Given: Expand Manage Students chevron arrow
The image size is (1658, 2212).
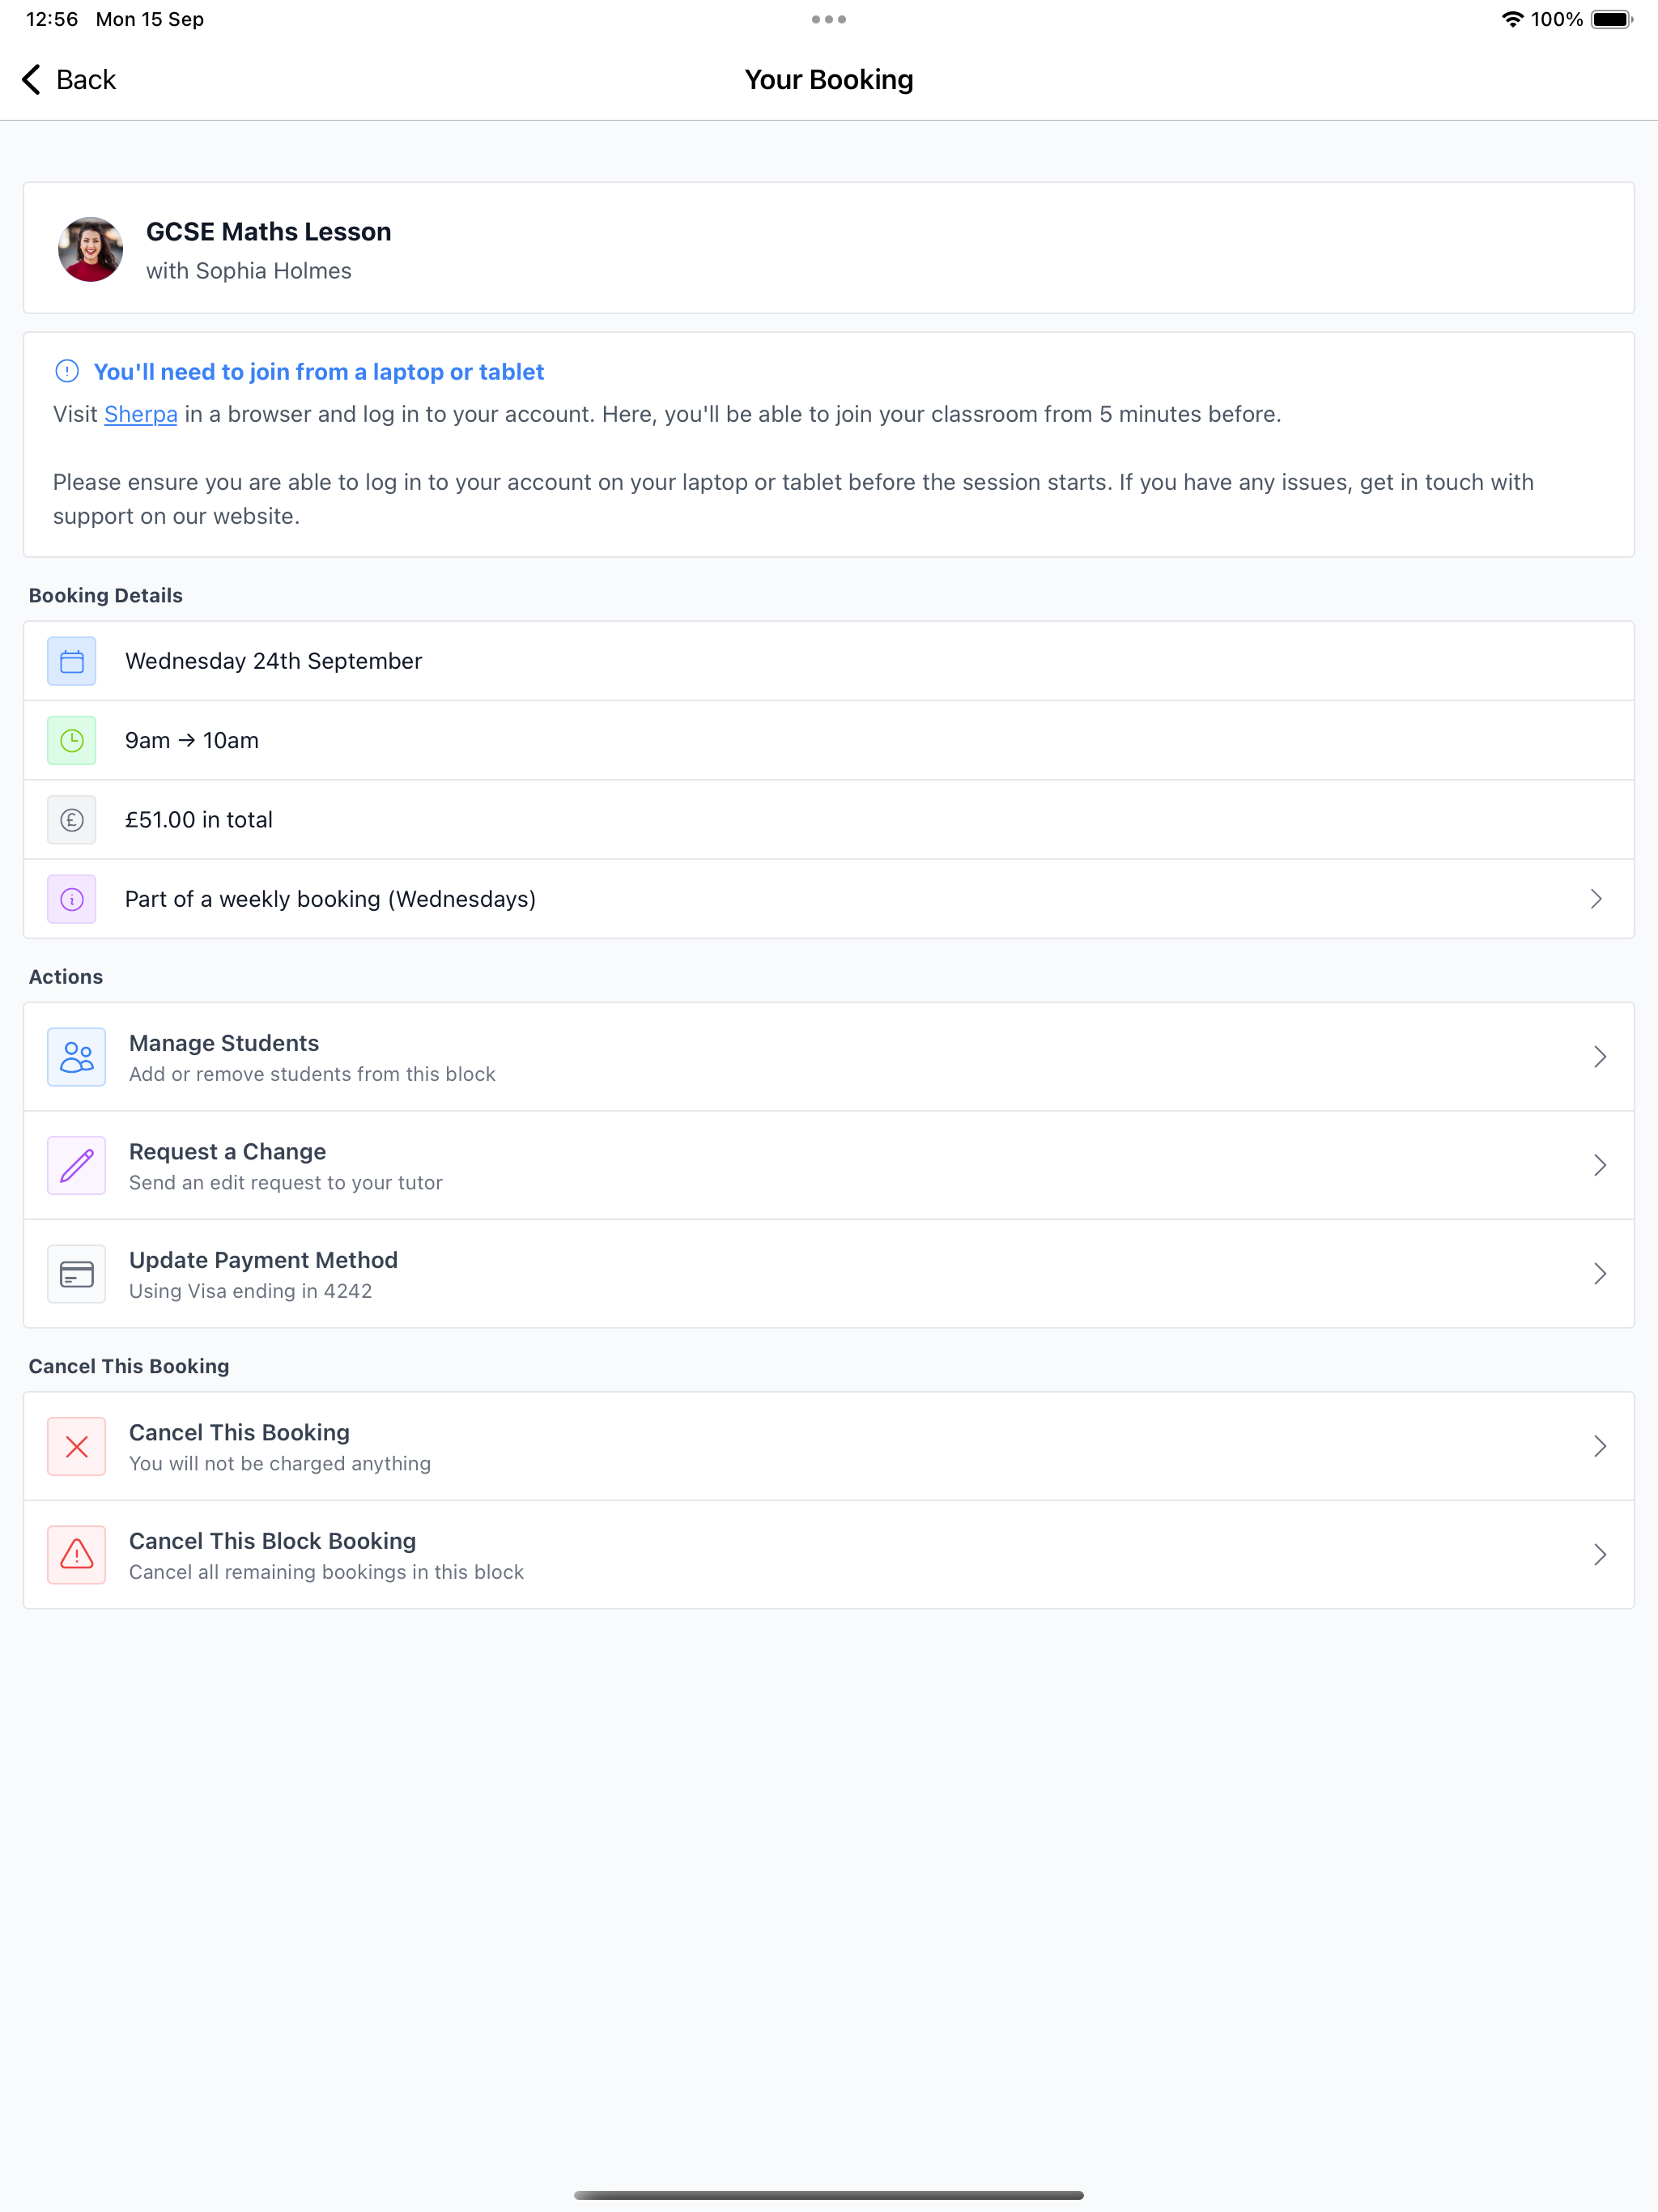Looking at the screenshot, I should [x=1600, y=1057].
